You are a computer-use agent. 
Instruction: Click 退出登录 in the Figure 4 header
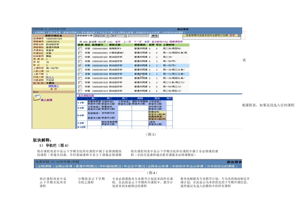(x=234, y=162)
